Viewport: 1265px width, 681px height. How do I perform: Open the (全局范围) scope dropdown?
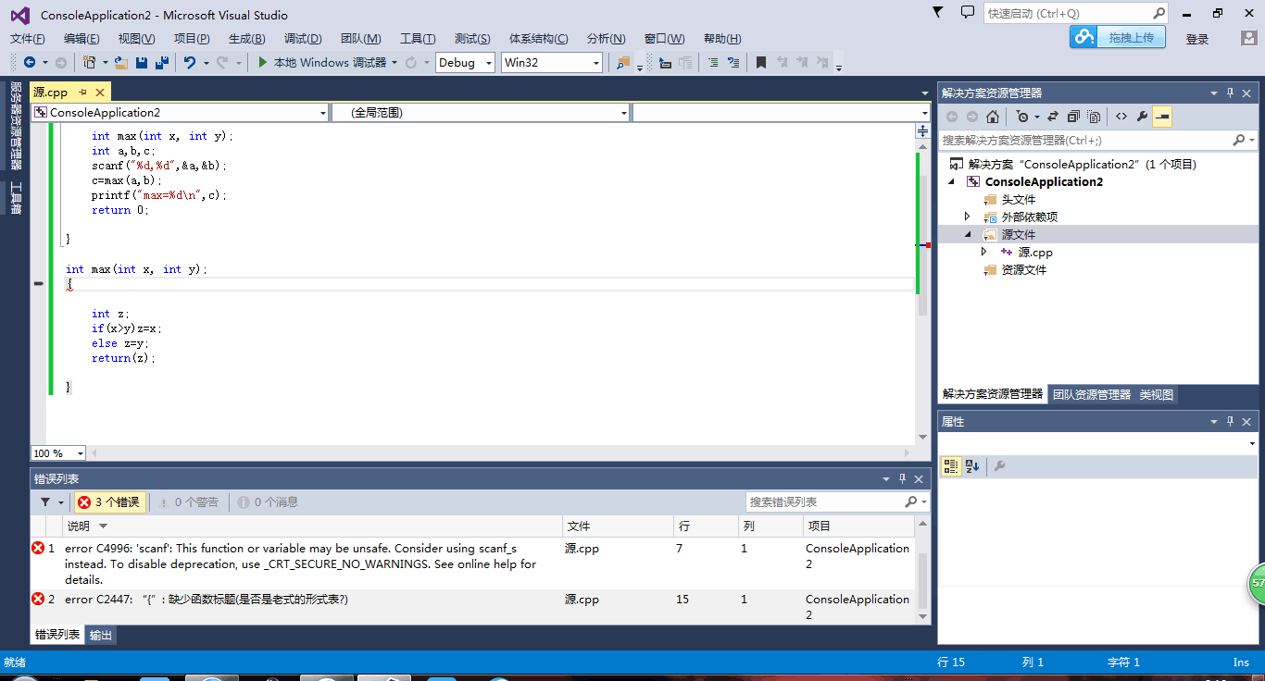click(x=481, y=112)
